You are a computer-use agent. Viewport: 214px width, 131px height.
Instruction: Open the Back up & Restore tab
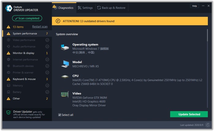(111, 8)
